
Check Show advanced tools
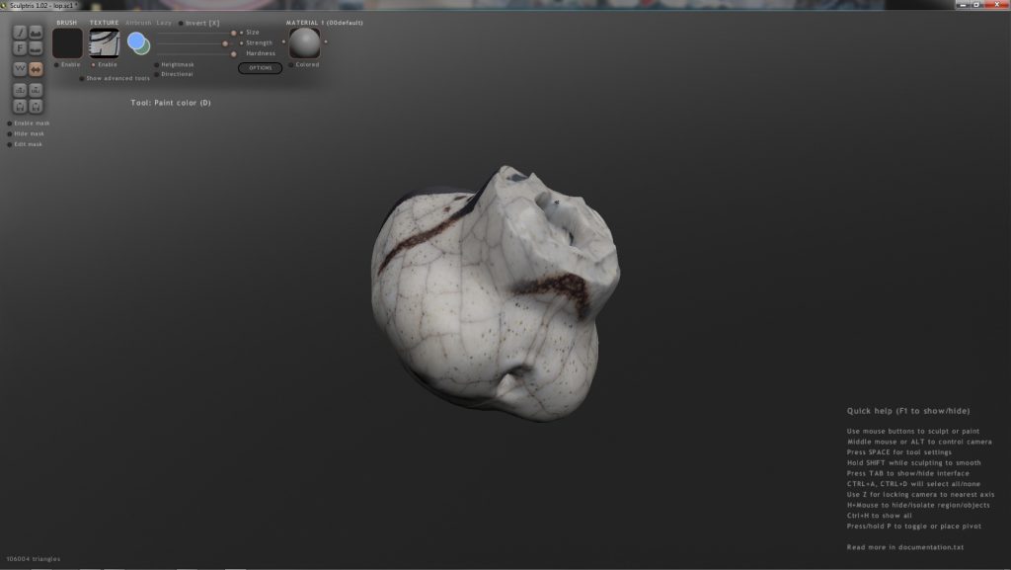pyautogui.click(x=82, y=78)
